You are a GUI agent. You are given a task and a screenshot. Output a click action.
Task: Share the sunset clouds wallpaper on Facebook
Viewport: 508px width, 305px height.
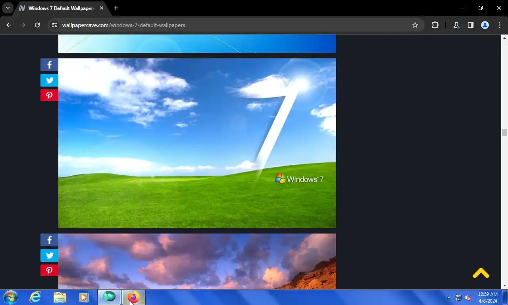pos(49,240)
